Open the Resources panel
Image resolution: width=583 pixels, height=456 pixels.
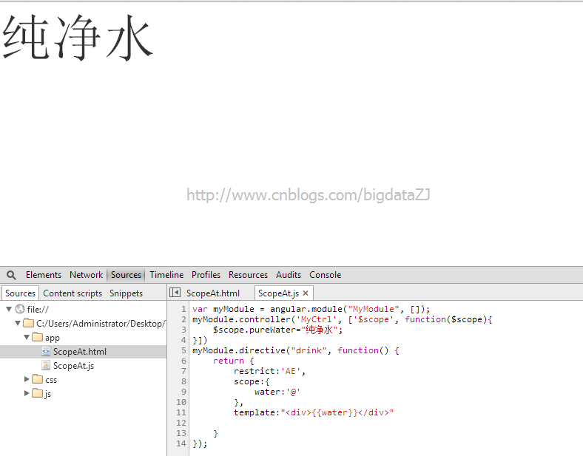(248, 275)
